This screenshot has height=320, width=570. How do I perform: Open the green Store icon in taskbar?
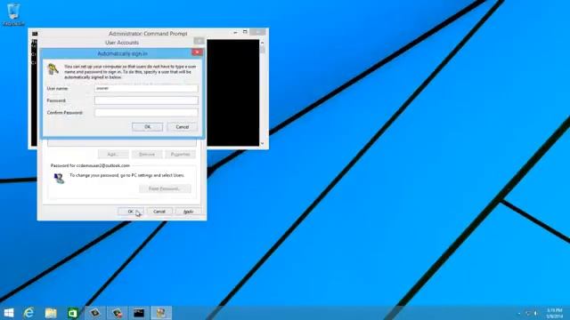[x=73, y=313]
